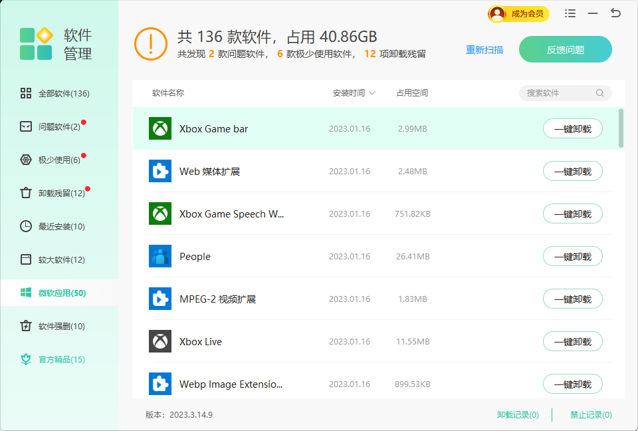
Task: Show 较大软件(12) list
Action: pyautogui.click(x=59, y=259)
